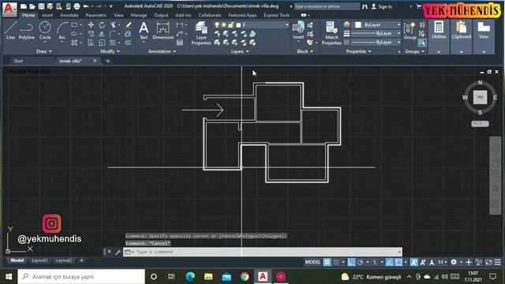
Task: Toggle 2D object snap in status bar
Action: (398, 262)
